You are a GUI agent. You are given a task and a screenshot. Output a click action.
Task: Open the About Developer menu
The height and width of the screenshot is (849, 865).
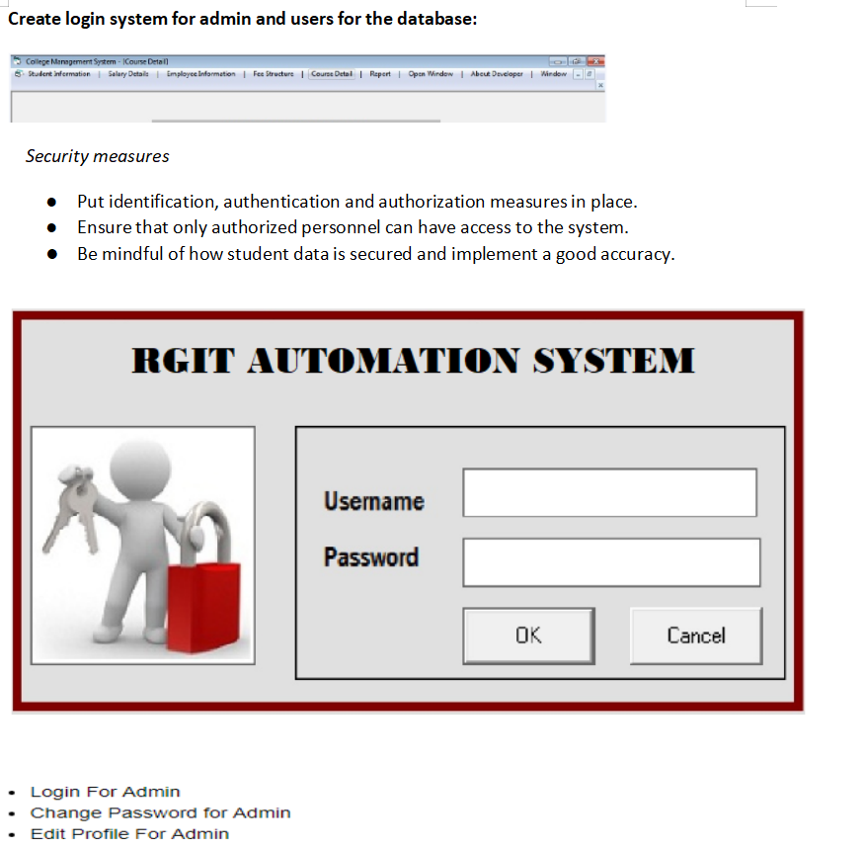click(x=497, y=74)
